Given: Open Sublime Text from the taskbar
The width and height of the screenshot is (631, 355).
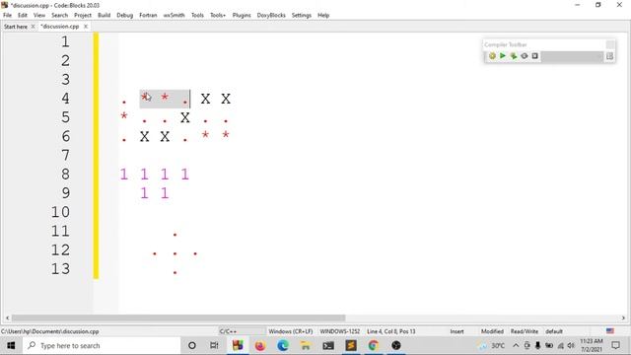Looking at the screenshot, I should pos(351,345).
